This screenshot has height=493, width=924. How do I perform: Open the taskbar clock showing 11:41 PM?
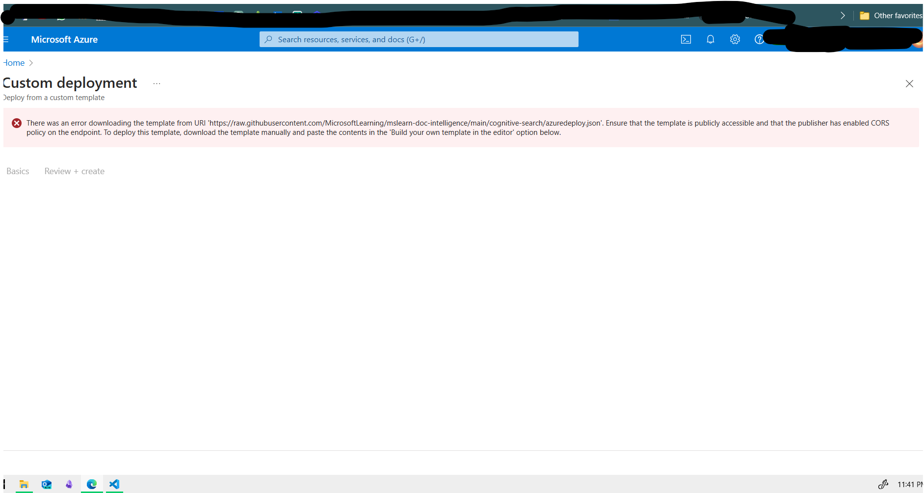(x=910, y=484)
